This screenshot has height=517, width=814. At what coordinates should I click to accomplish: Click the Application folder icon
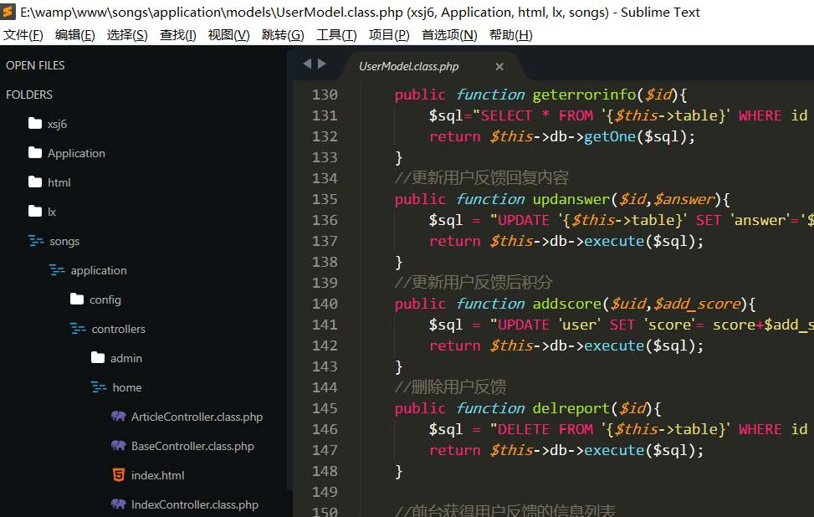tap(35, 152)
